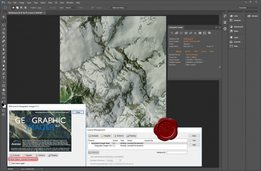
Task: Switch to the Corners tab in Geographic Imager
Action: click(187, 51)
